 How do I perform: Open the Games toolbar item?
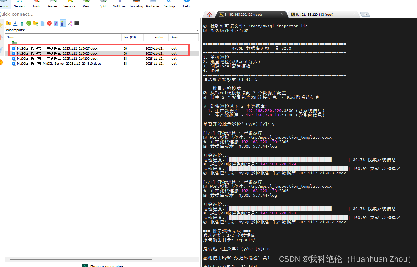[53, 4]
